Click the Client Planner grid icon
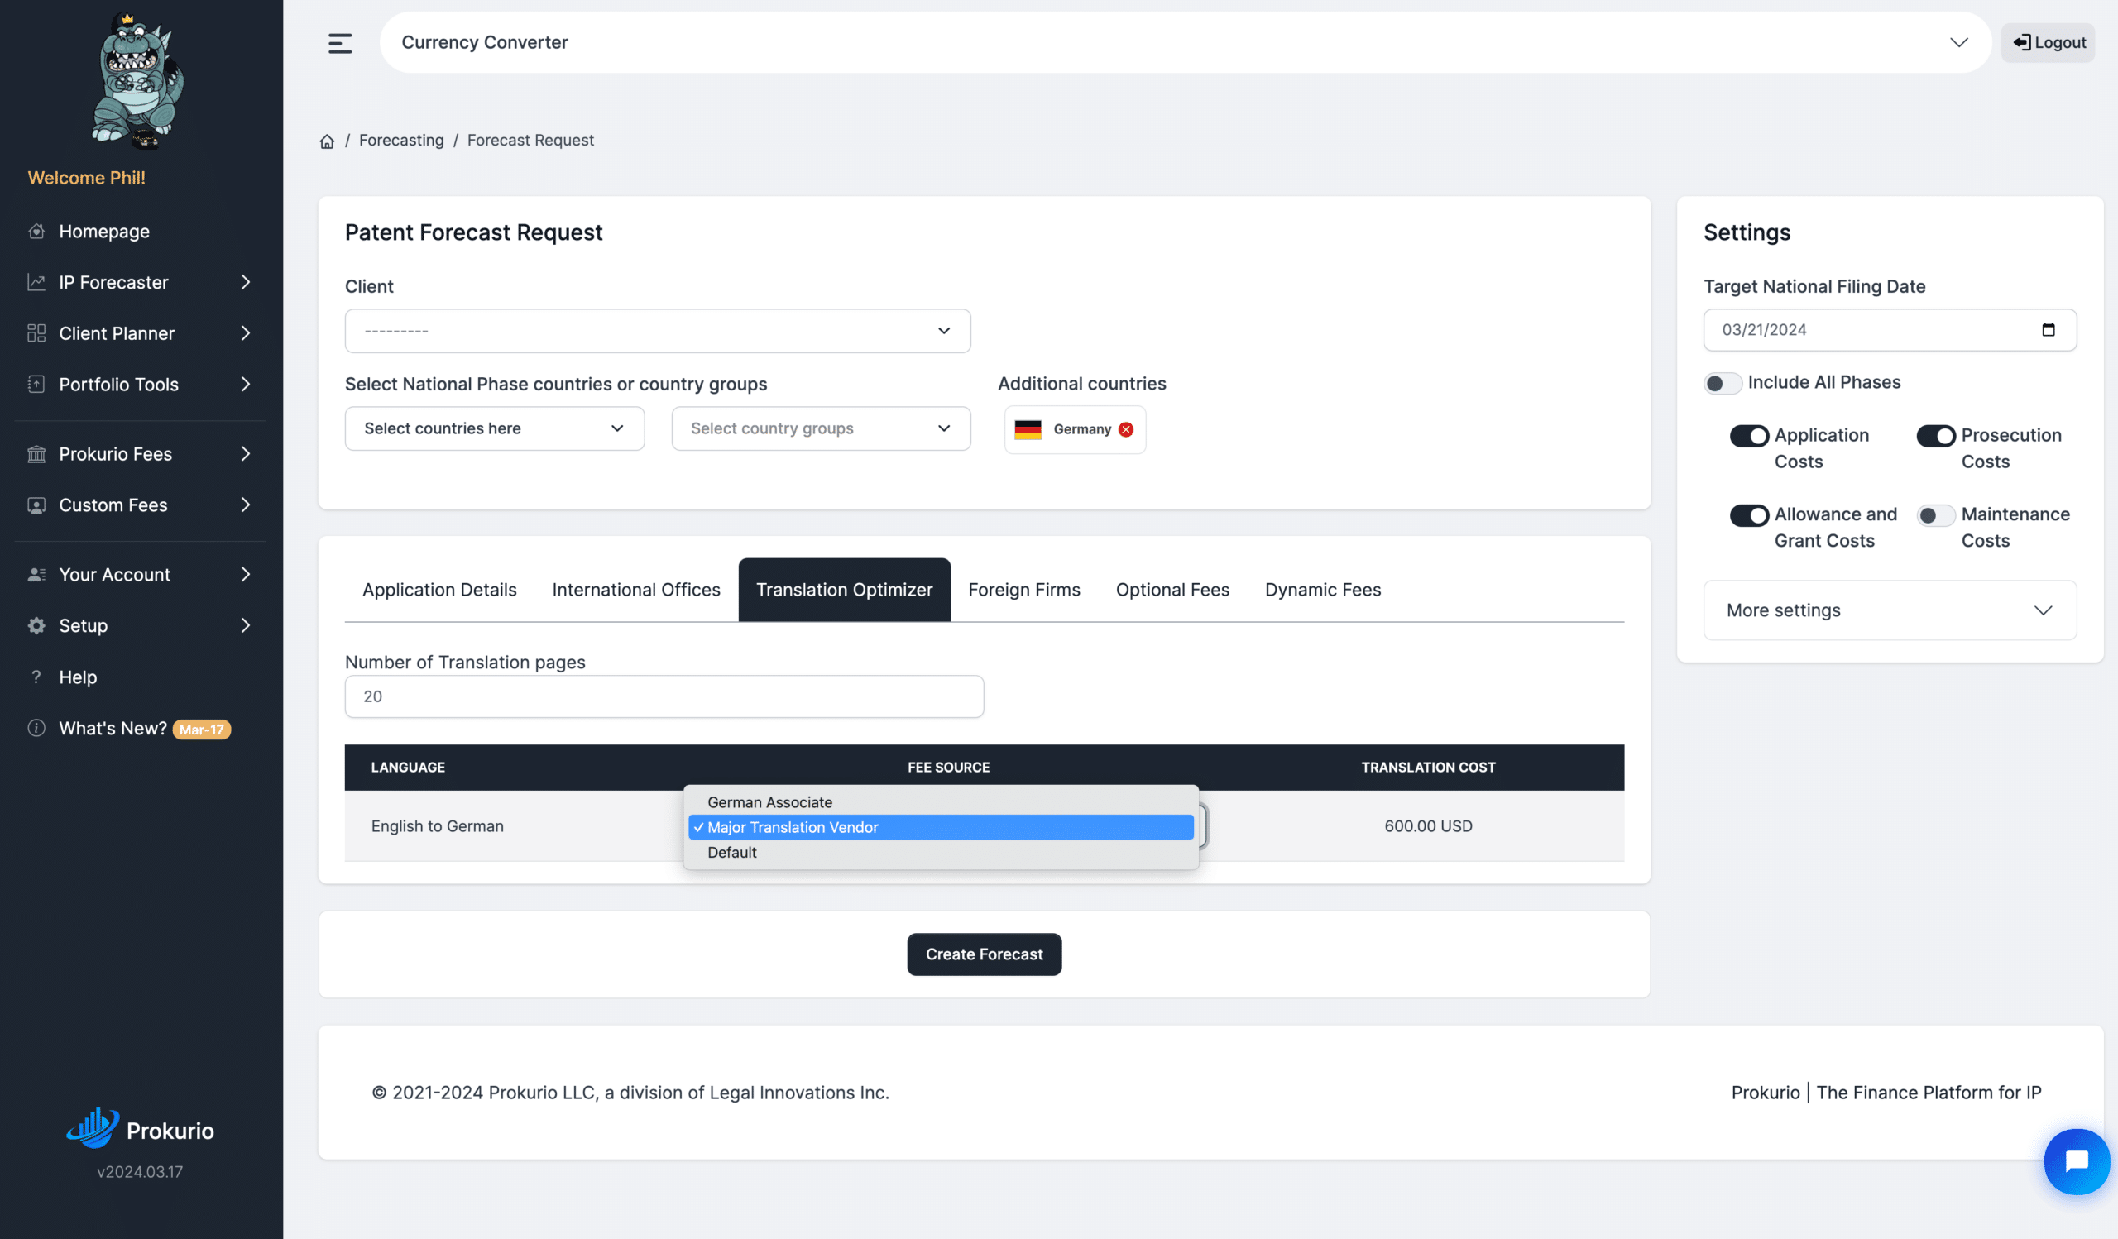Image resolution: width=2118 pixels, height=1239 pixels. pos(36,333)
